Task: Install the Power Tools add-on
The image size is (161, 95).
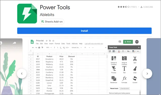Action: [x=84, y=31]
